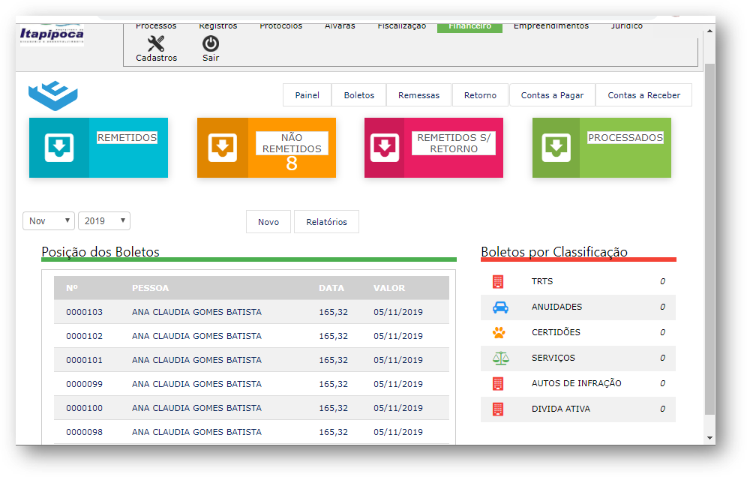This screenshot has height=477, width=747.
Task: Click the pink Remetidos s/ Retorno icon
Action: 385,148
